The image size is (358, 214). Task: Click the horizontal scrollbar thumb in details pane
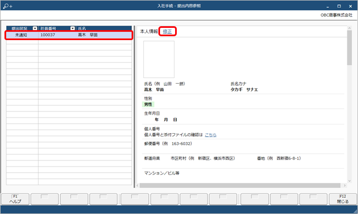240,186
